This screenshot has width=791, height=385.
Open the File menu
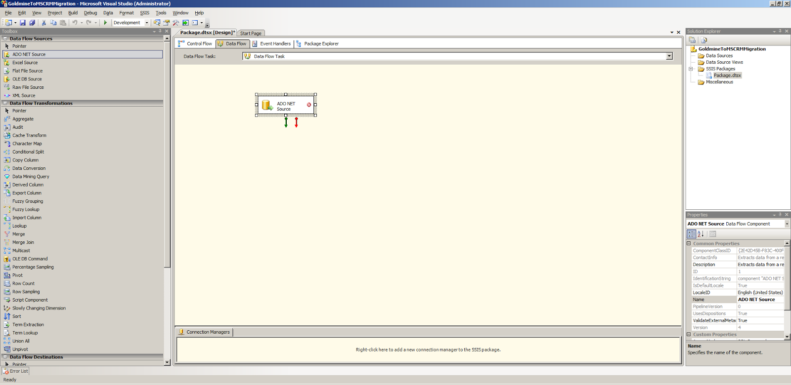point(8,13)
